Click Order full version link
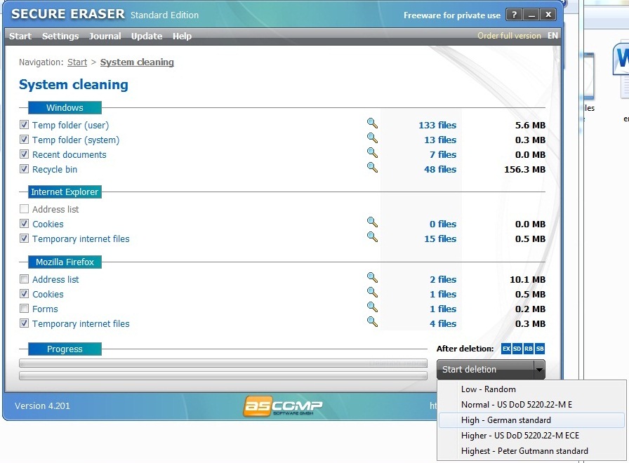The image size is (629, 463). pos(509,36)
